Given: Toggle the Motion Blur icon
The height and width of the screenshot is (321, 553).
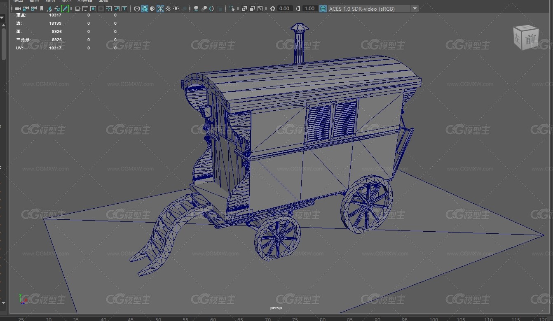Looking at the screenshot, I should coord(204,9).
